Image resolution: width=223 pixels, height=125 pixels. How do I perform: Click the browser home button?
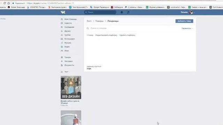pos(9,3)
